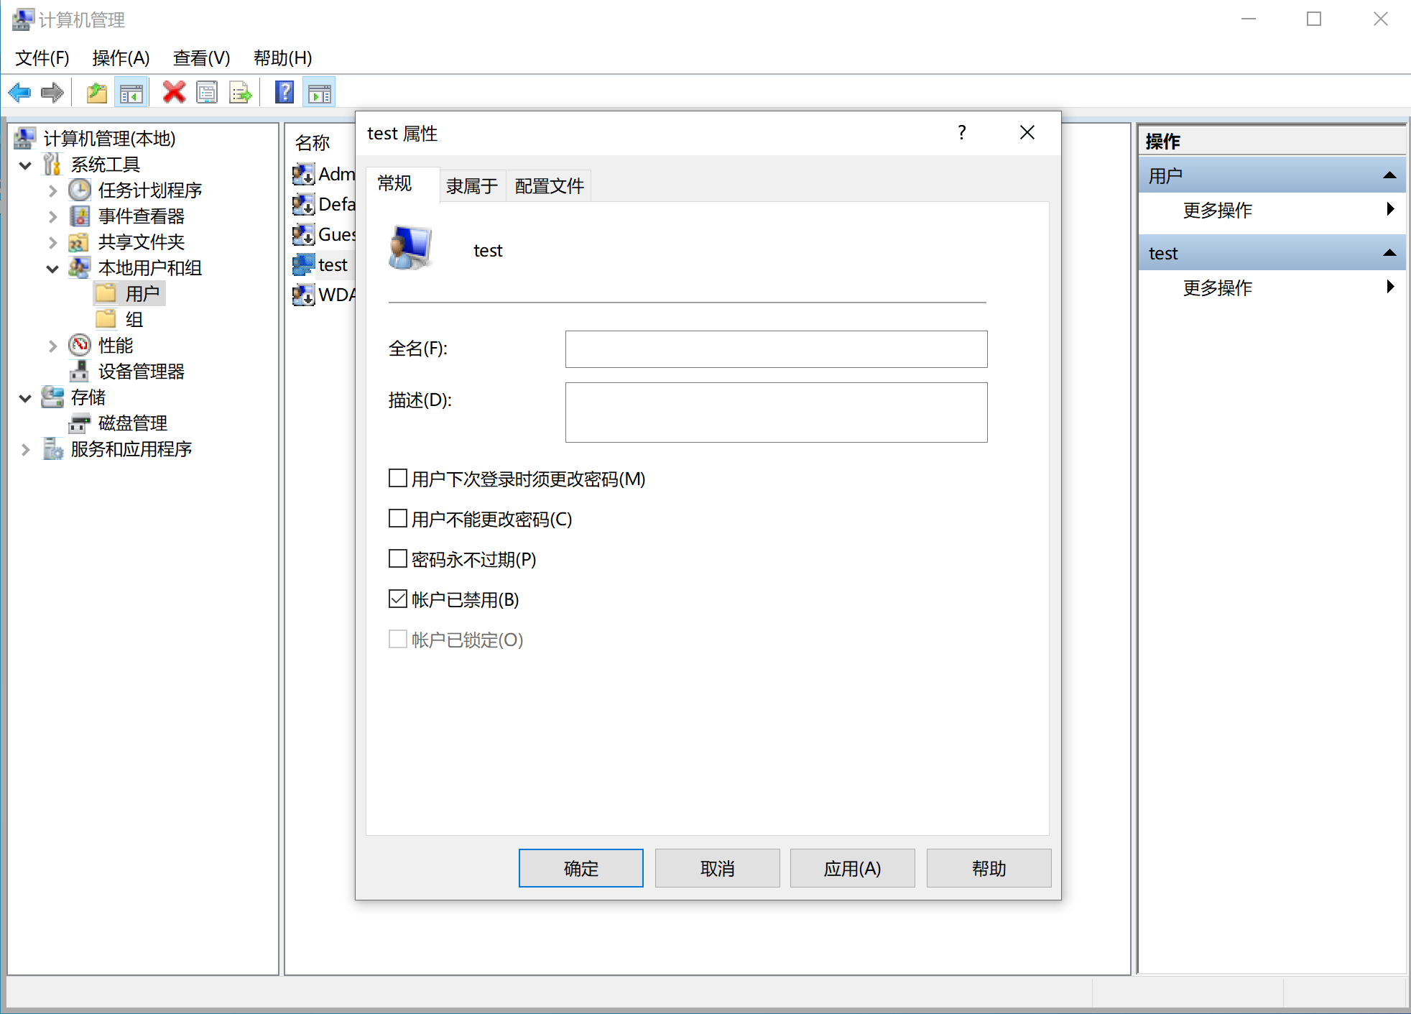Select the 组 folder in tree
The width and height of the screenshot is (1411, 1014).
click(x=134, y=320)
